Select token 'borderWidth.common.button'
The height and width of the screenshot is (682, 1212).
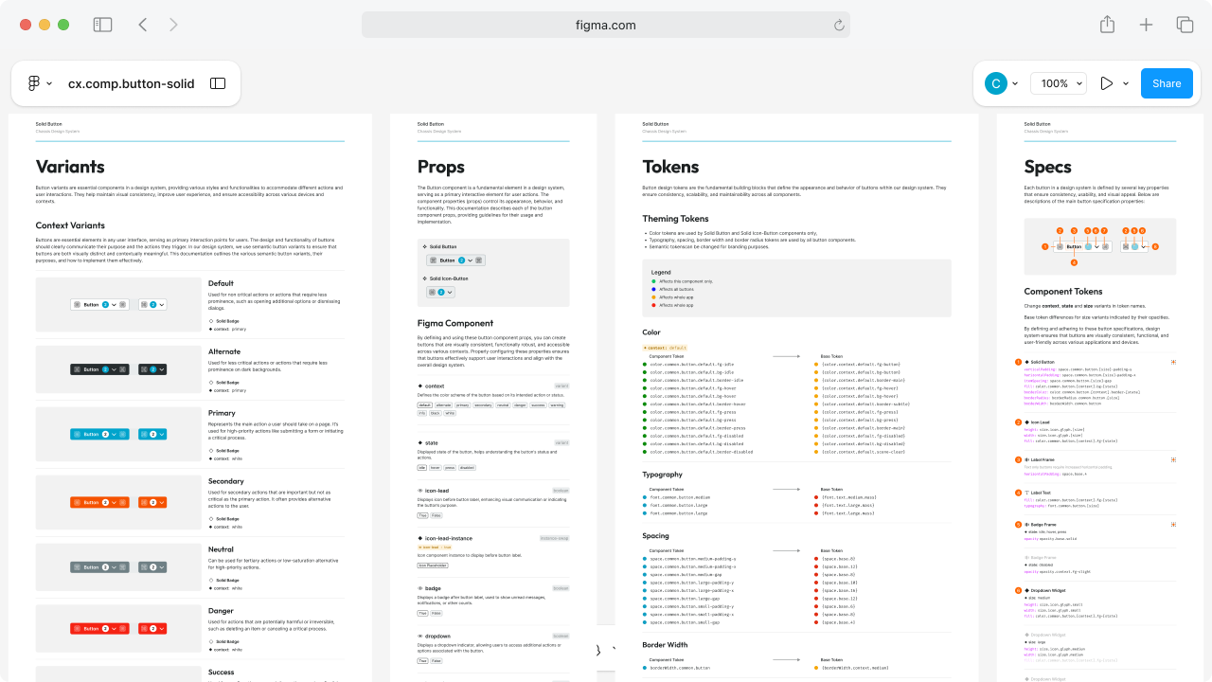pyautogui.click(x=680, y=668)
